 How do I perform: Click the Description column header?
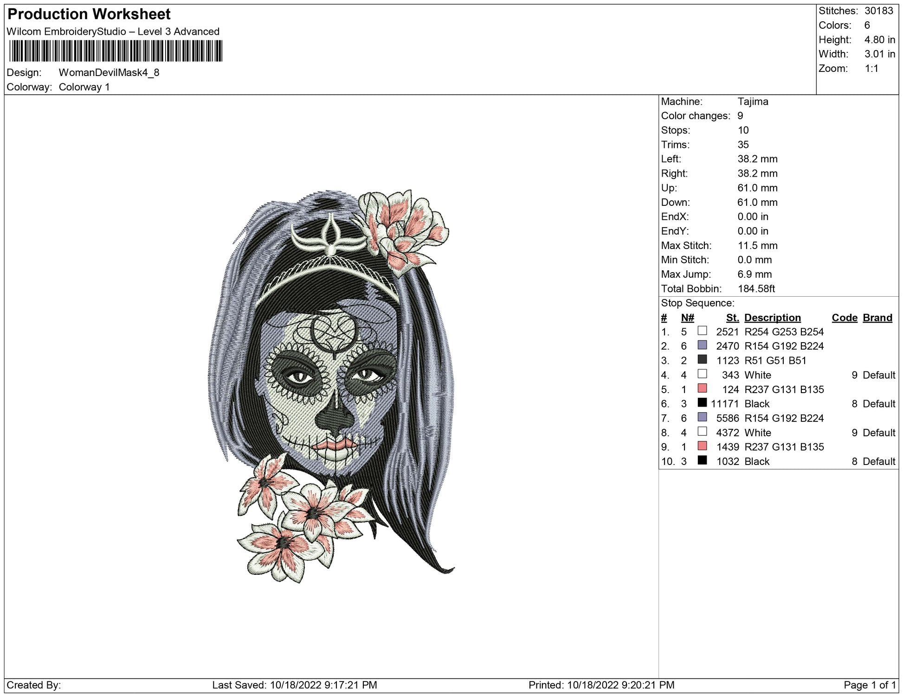[772, 318]
